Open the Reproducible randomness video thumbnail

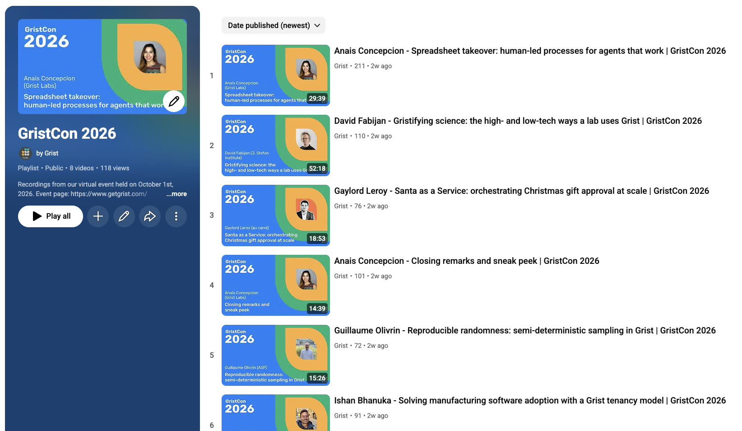click(x=276, y=356)
